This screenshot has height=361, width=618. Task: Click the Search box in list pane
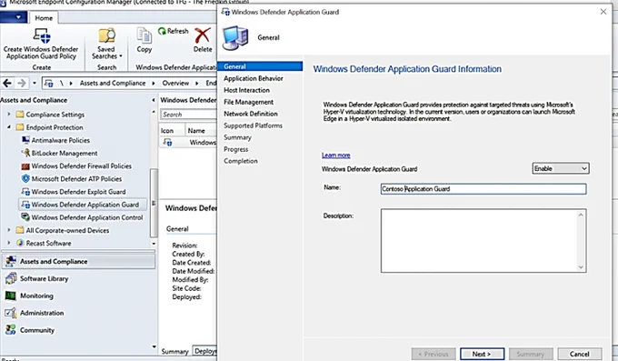(188, 115)
